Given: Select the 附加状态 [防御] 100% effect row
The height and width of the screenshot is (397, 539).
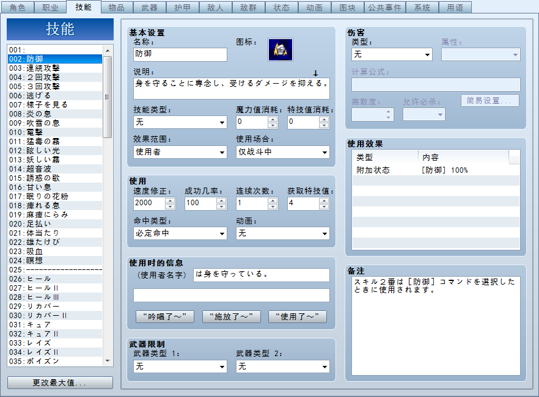Looking at the screenshot, I should coord(436,170).
